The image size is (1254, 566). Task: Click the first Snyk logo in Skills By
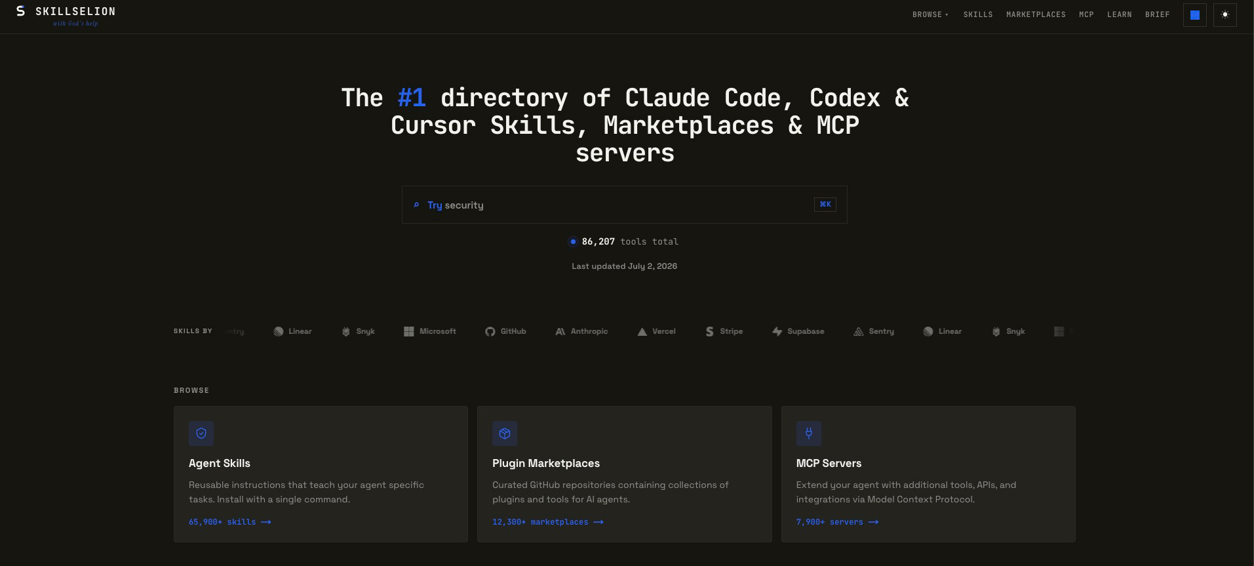(x=358, y=331)
